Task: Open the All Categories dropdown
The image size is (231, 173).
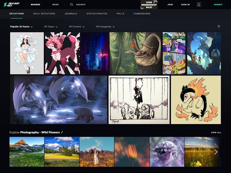Action: point(105,27)
